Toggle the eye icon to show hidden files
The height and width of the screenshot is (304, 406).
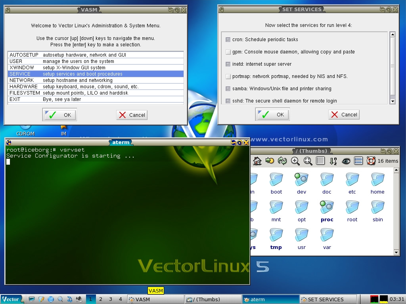tap(346, 161)
